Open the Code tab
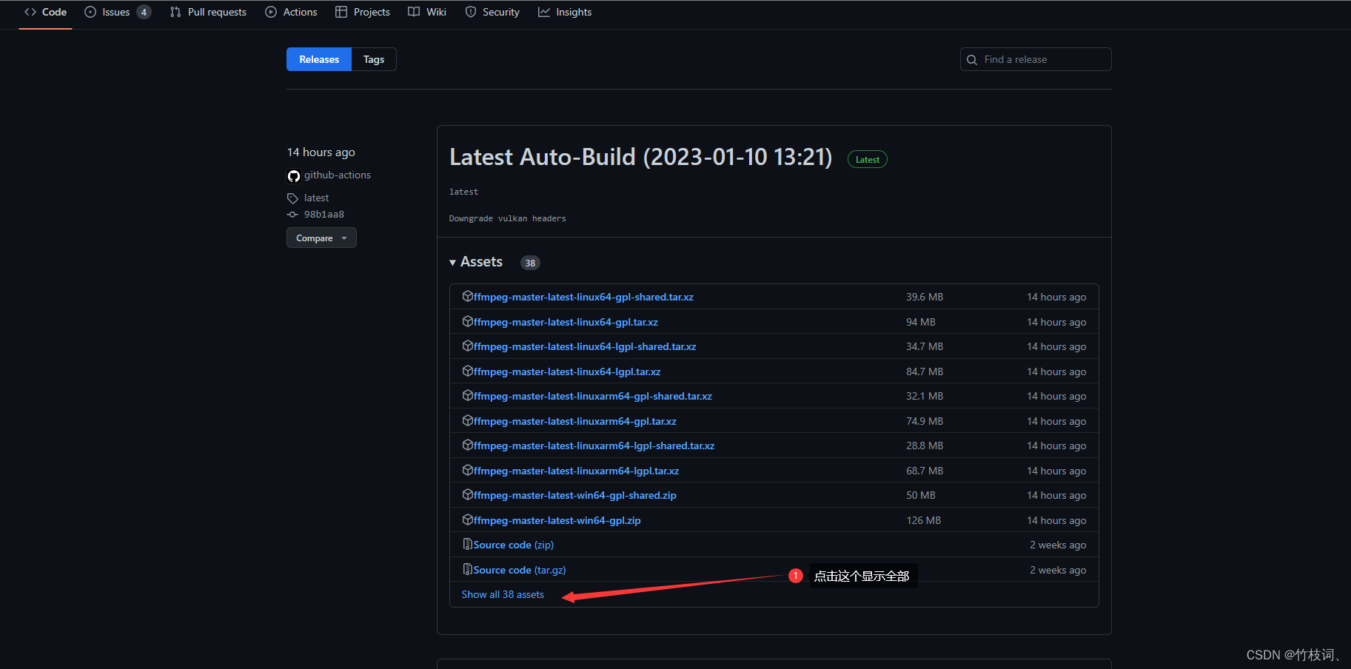Screen dimensions: 1351x669 coord(45,12)
